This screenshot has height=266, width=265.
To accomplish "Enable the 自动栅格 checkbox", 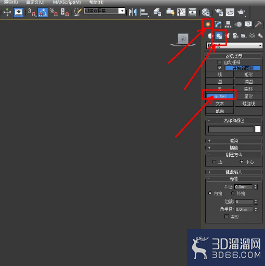I will (220, 62).
